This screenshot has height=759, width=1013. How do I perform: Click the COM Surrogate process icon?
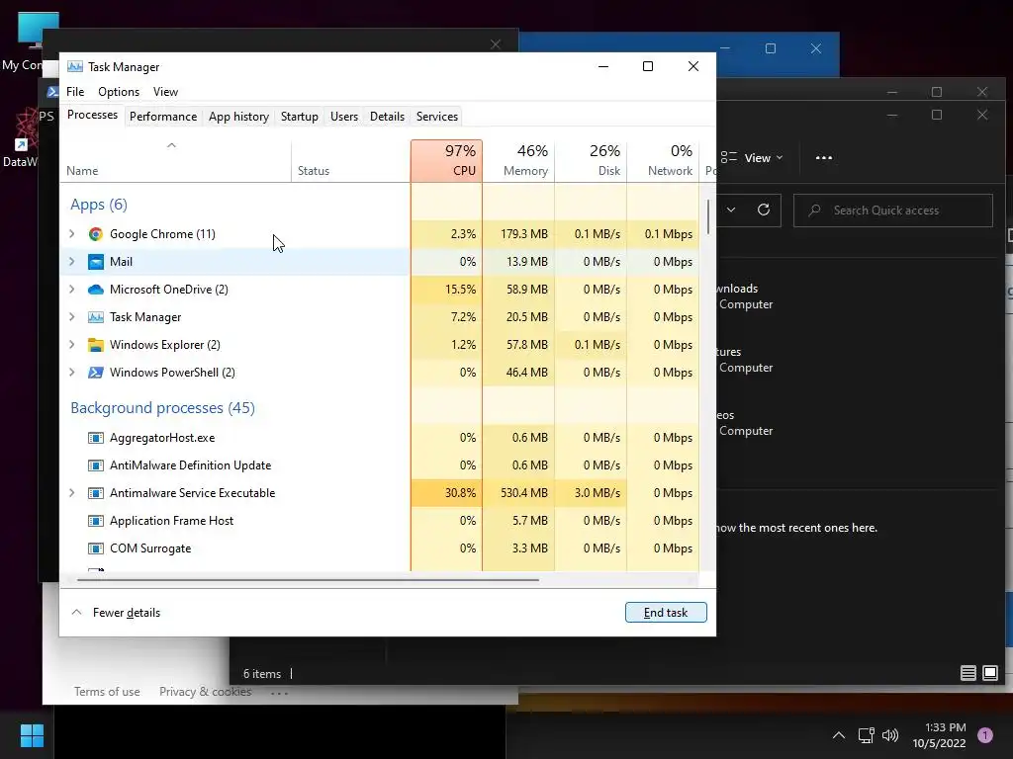(x=96, y=548)
